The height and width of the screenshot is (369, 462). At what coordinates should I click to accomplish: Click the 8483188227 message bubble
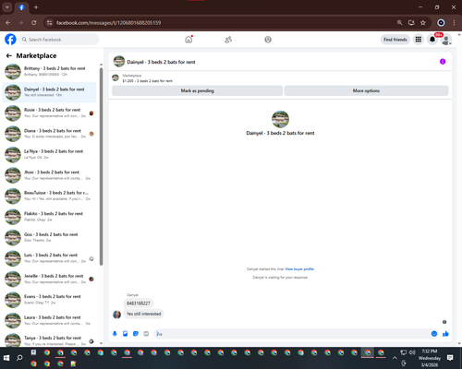pyautogui.click(x=139, y=304)
